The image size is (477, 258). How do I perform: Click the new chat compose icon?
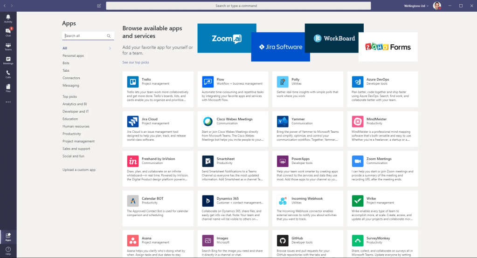(x=99, y=6)
